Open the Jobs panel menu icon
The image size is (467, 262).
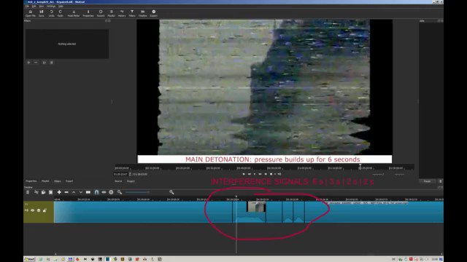click(x=441, y=181)
